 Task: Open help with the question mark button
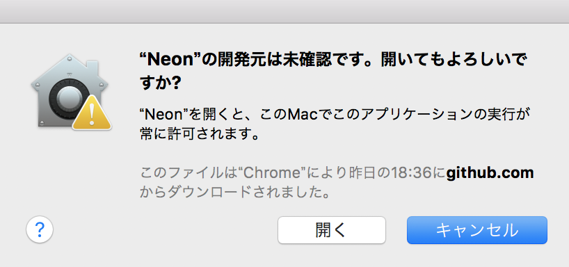[x=40, y=229]
